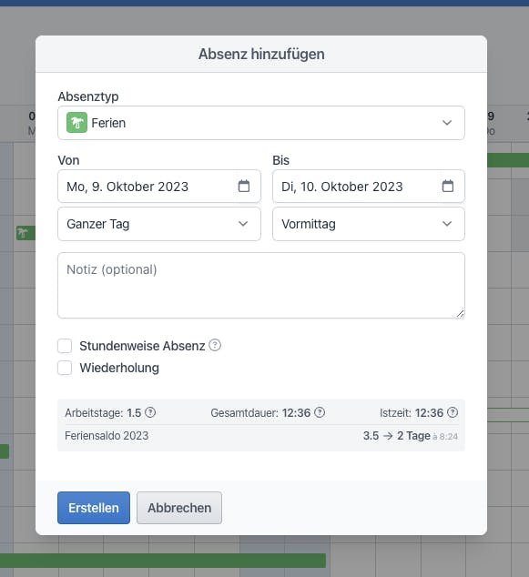Click the Absenz hinzufügen dialog title
The height and width of the screenshot is (577, 529).
[x=261, y=54]
